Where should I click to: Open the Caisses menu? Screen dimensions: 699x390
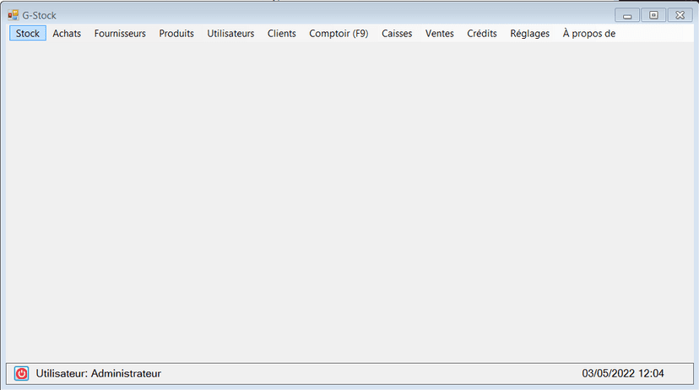point(397,34)
